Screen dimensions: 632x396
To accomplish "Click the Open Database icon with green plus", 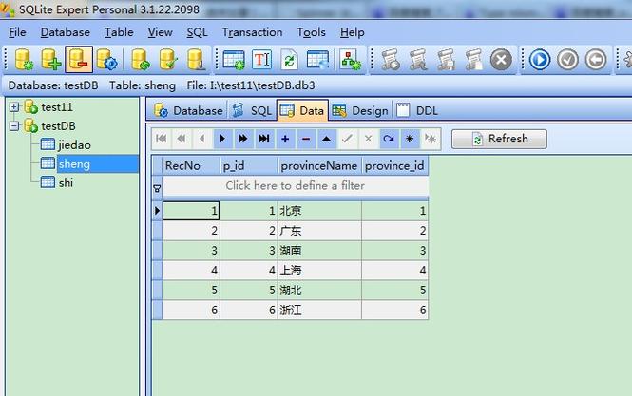I will pos(50,60).
